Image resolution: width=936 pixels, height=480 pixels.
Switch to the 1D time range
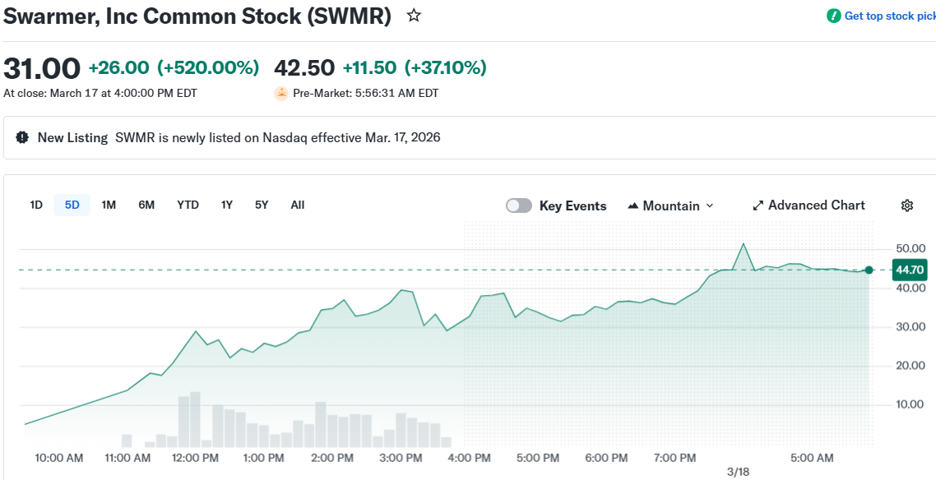pyautogui.click(x=35, y=205)
